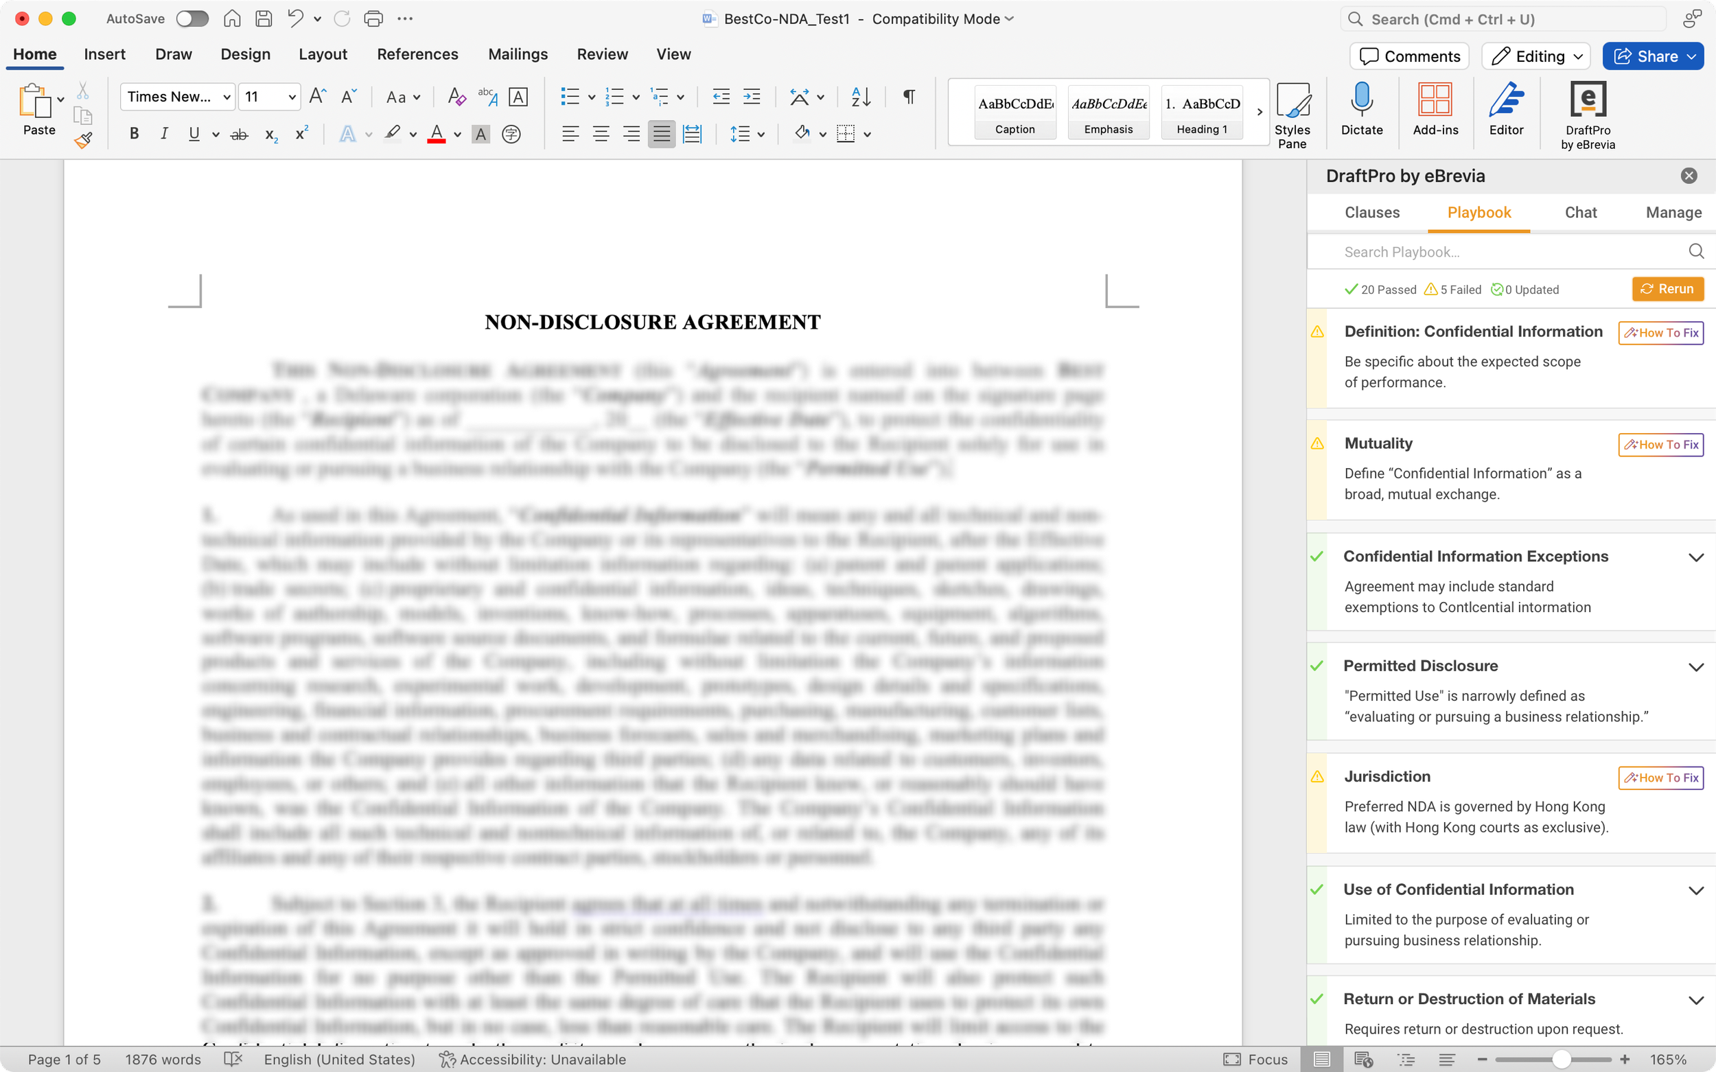This screenshot has height=1072, width=1716.
Task: Expand the Permitted Disclosure rule
Action: 1695,667
